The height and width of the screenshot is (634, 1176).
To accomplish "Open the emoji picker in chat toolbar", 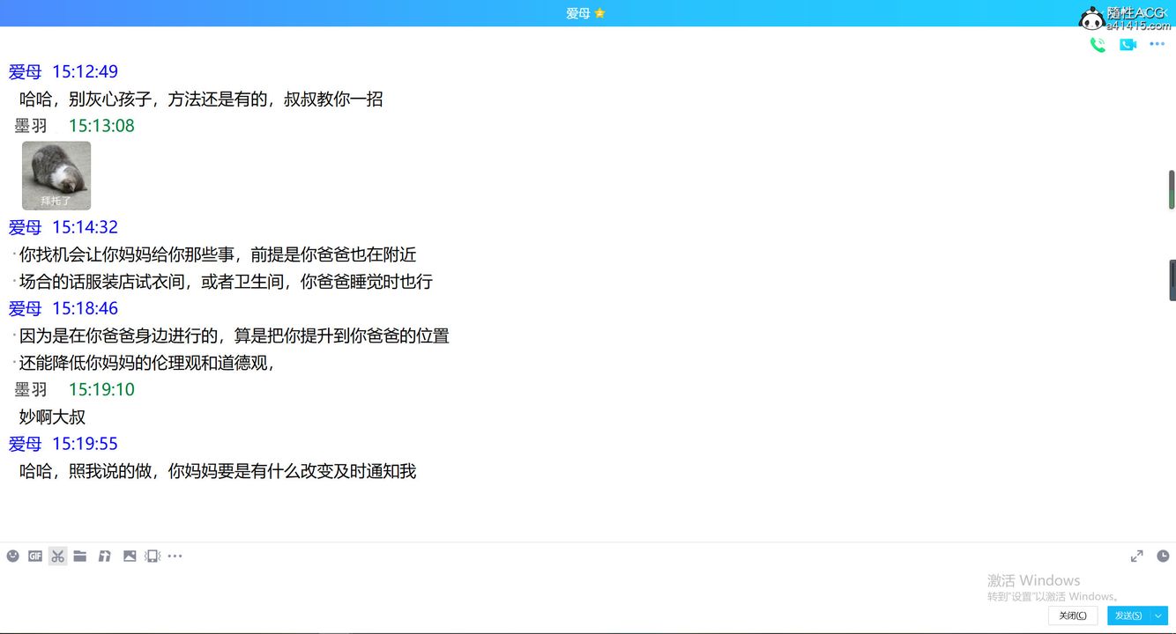I will click(x=13, y=556).
